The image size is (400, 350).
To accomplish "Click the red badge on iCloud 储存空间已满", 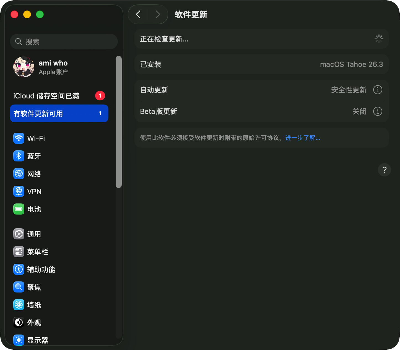I will coord(100,96).
